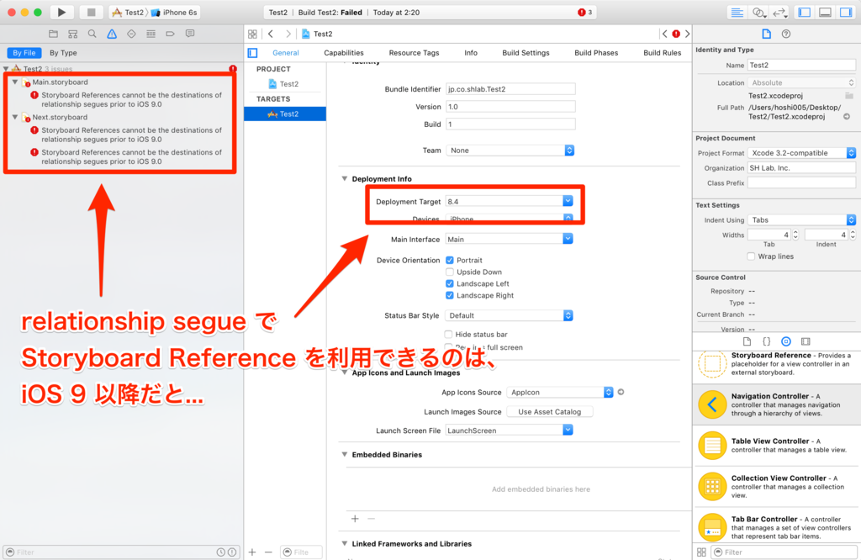Screen dimensions: 861x560
Task: Open the Report navigator speech bubble icon
Action: 190,34
